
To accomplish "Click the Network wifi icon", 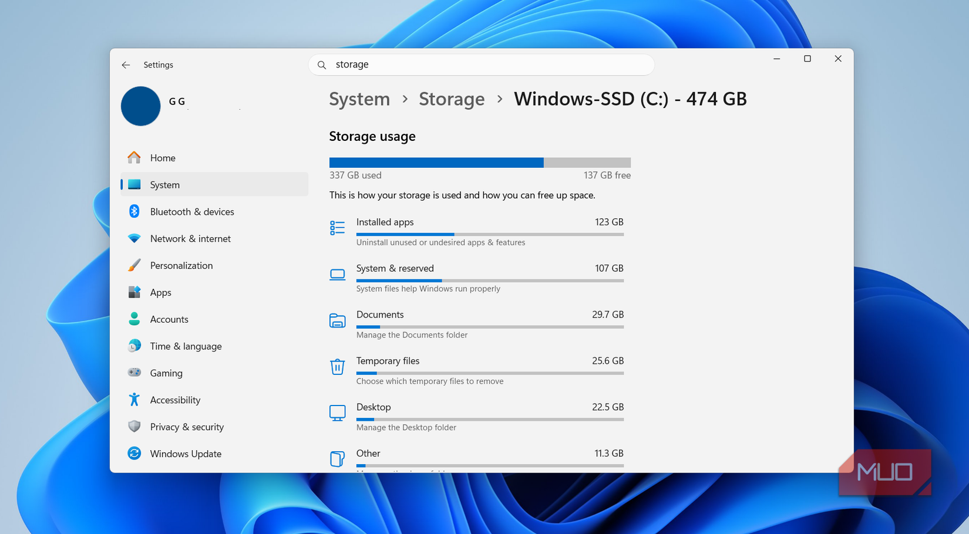I will point(134,239).
